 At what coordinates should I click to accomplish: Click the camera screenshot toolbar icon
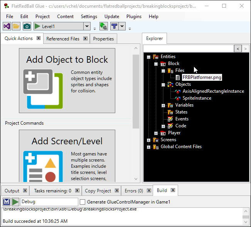(x=27, y=26)
